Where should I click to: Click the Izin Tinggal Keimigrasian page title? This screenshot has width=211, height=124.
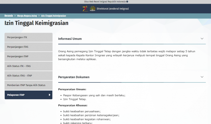(36, 23)
